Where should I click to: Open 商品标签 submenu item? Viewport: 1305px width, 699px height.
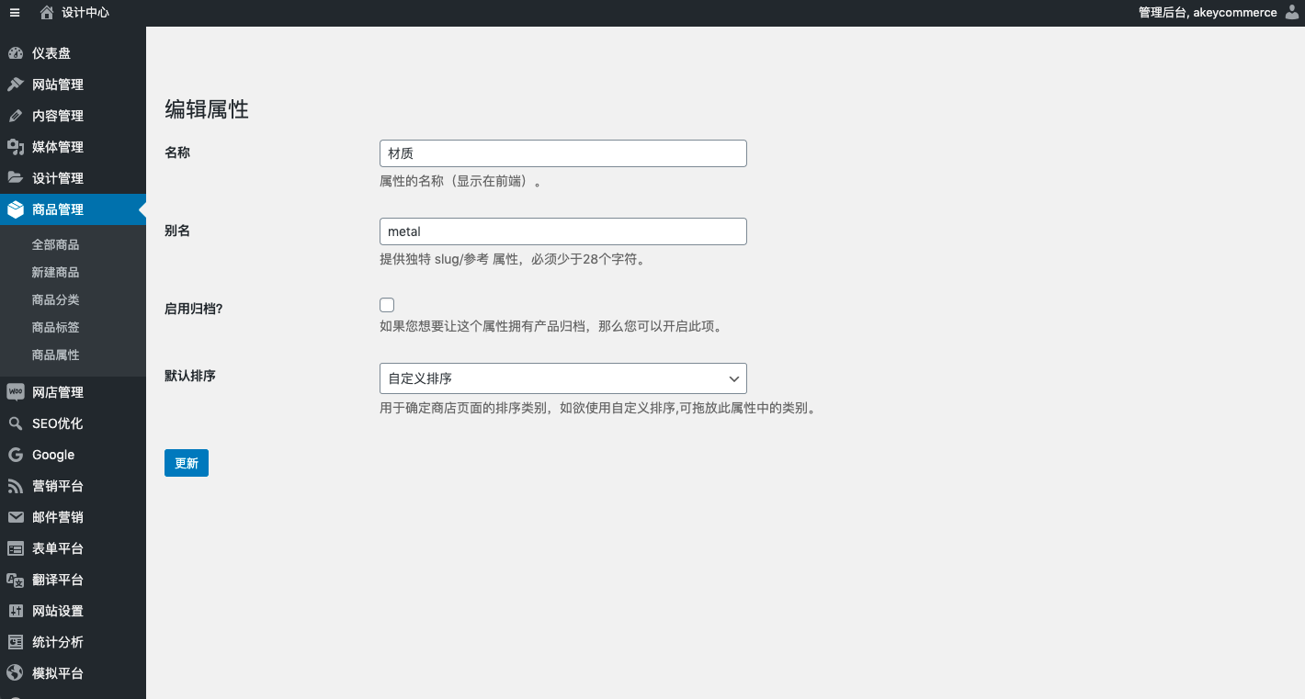point(55,328)
